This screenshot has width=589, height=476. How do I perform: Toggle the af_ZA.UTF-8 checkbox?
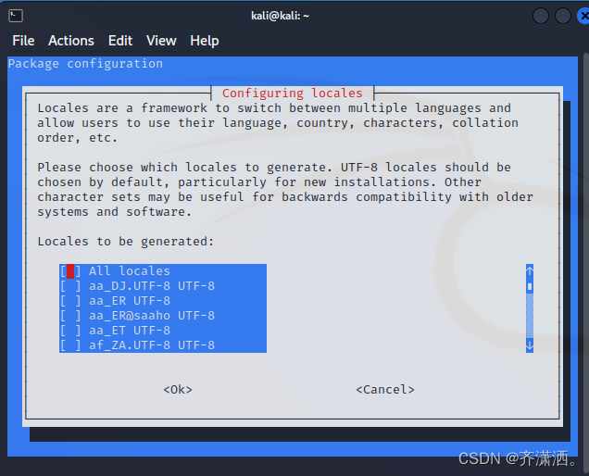click(70, 345)
